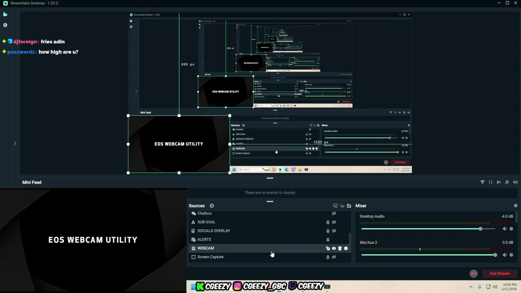Open Desktop Audio settings gear
The width and height of the screenshot is (521, 293).
[512, 229]
